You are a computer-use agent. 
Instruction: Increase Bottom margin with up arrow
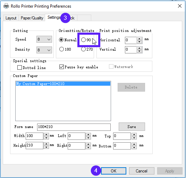(x=134, y=144)
